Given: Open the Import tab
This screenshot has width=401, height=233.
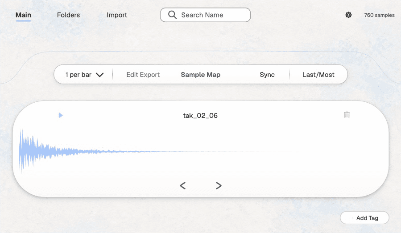Looking at the screenshot, I should pos(117,15).
